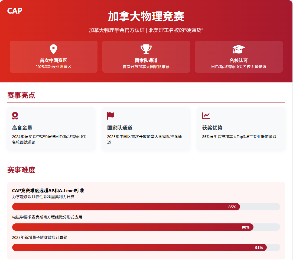Click the subtitle 加拿大物理学会官方认证
The height and width of the screenshot is (260, 293).
(x=117, y=30)
